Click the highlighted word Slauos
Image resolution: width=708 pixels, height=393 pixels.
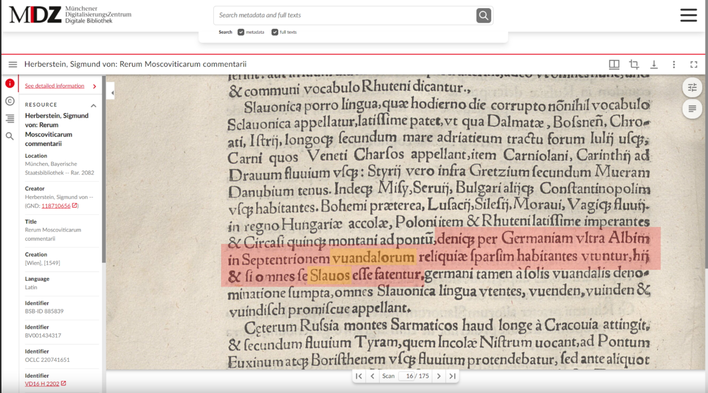(x=330, y=276)
